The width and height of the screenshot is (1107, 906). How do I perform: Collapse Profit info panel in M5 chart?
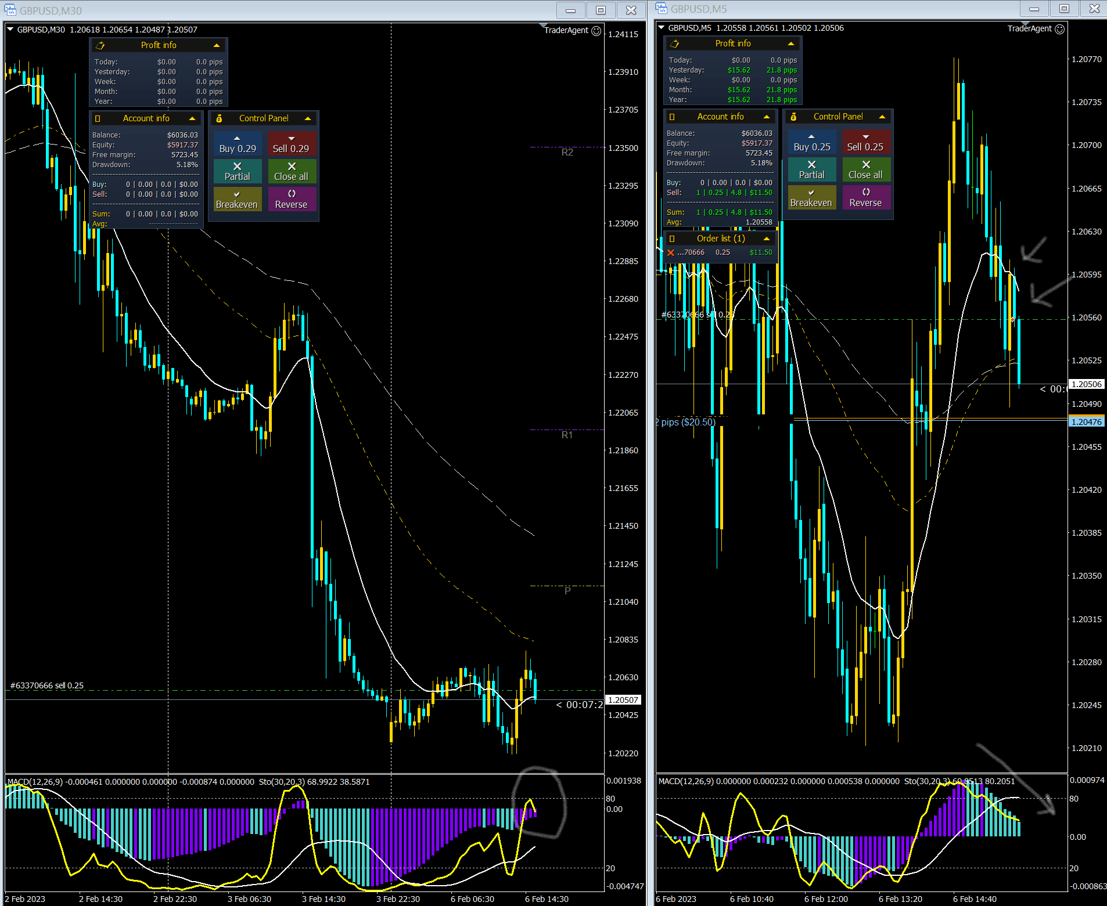point(790,44)
